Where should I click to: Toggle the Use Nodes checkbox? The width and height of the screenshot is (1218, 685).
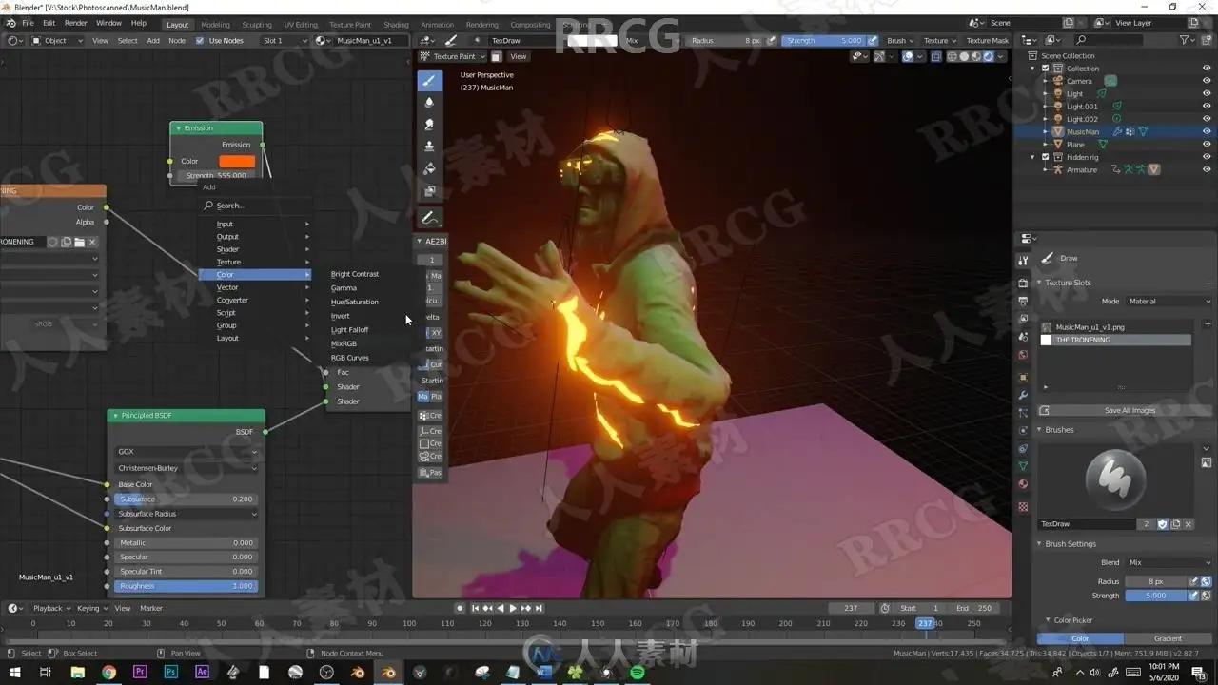click(200, 41)
